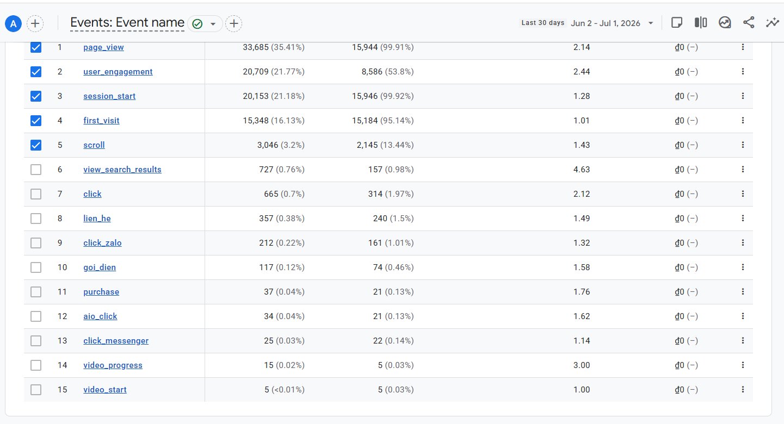Open the lien_he event link
This screenshot has width=784, height=424.
point(97,219)
